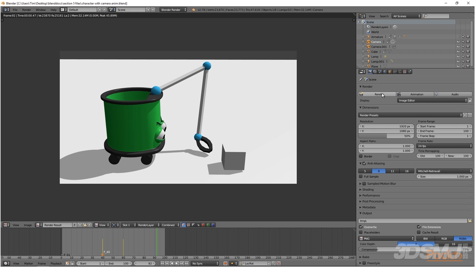Toggle use preview range clock icon
This screenshot has height=267, width=475.
click(67, 263)
